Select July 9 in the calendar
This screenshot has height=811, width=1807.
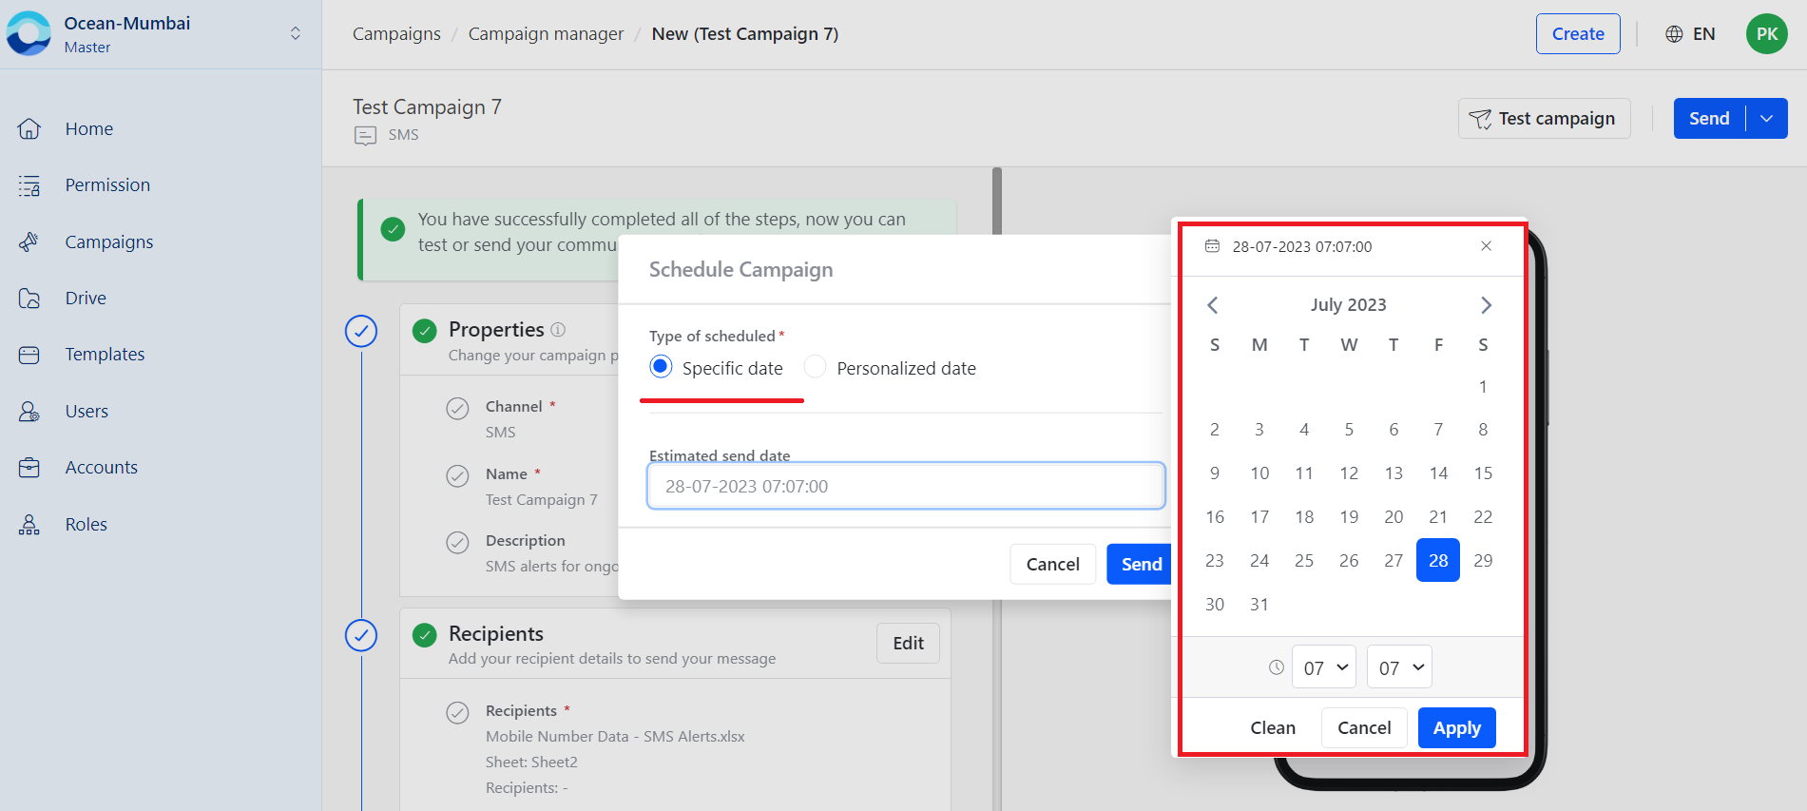(x=1215, y=473)
